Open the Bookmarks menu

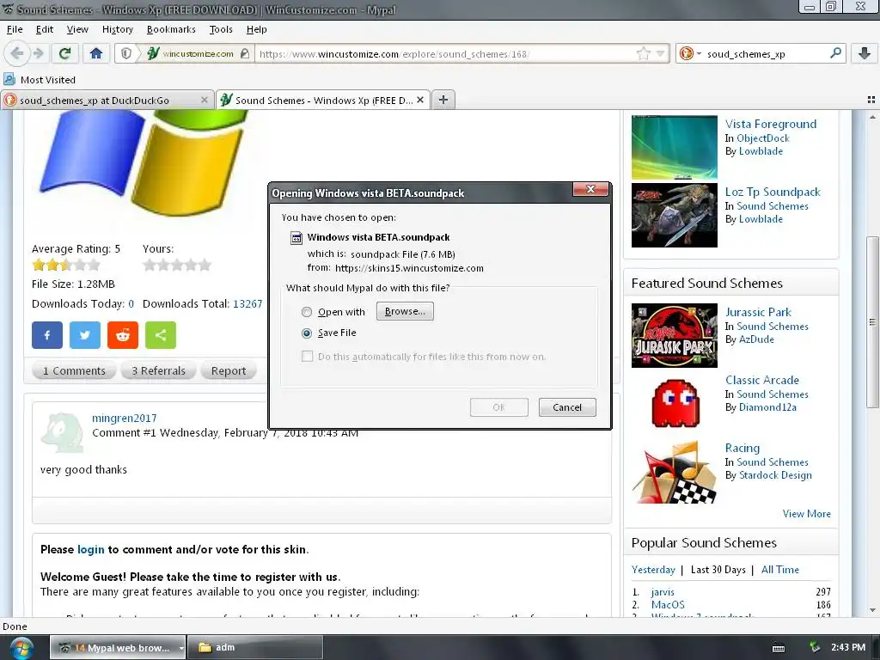pyautogui.click(x=171, y=29)
